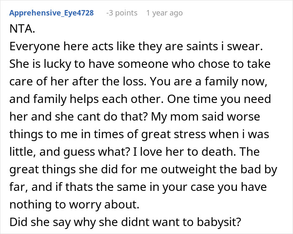Click the '1 year ago' timestamp
The height and width of the screenshot is (234, 293).
(x=164, y=13)
